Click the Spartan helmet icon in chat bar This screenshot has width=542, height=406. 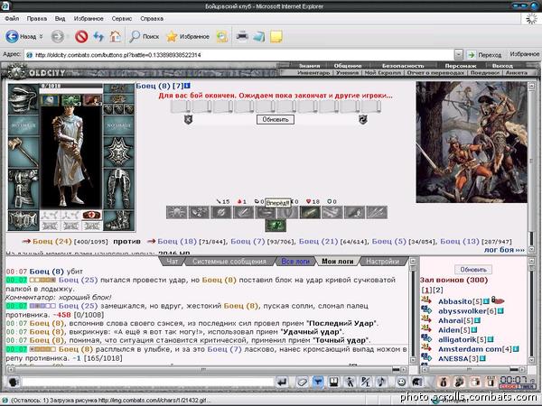416,382
